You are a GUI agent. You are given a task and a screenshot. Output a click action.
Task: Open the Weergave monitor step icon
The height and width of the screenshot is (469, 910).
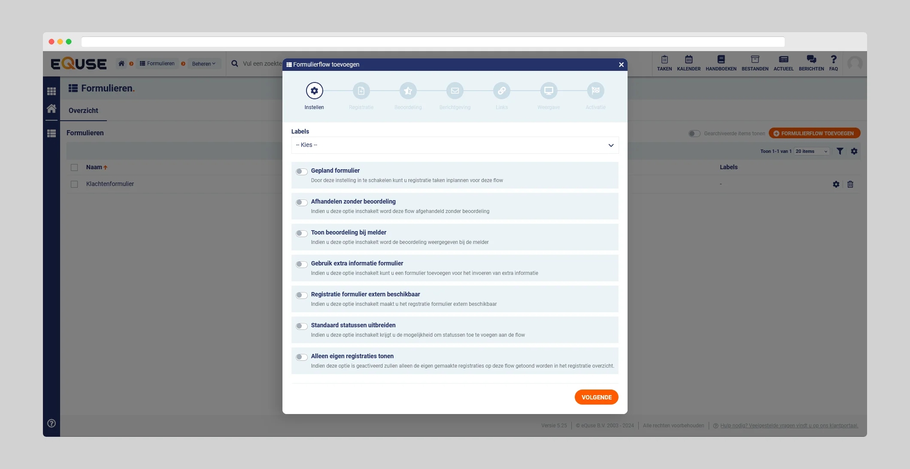pos(548,91)
